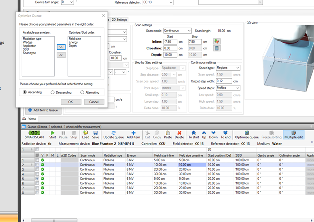314x222 pixels.
Task: Move selected item Up
Action: 204,135
